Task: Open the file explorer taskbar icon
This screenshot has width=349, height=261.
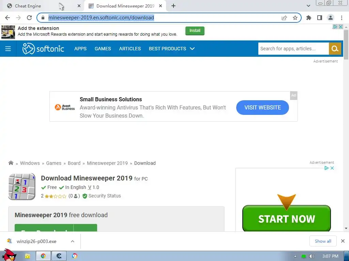Action: (x=28, y=256)
